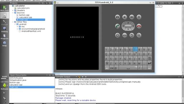Image resolution: width=184 pixels, height=104 pixels.
Task: Collapse the android folder node
Action: point(15,24)
